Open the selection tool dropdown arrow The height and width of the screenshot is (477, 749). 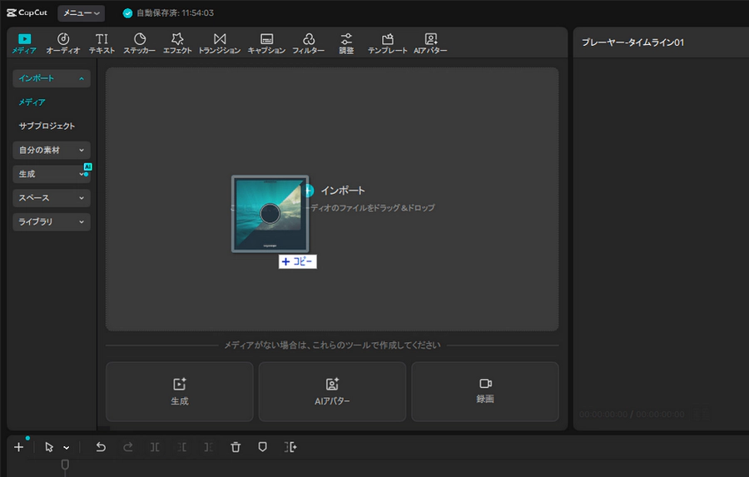[x=67, y=448]
